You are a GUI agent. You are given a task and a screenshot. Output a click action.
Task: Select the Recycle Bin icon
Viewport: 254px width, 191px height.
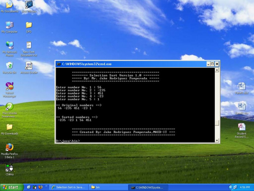9,68
